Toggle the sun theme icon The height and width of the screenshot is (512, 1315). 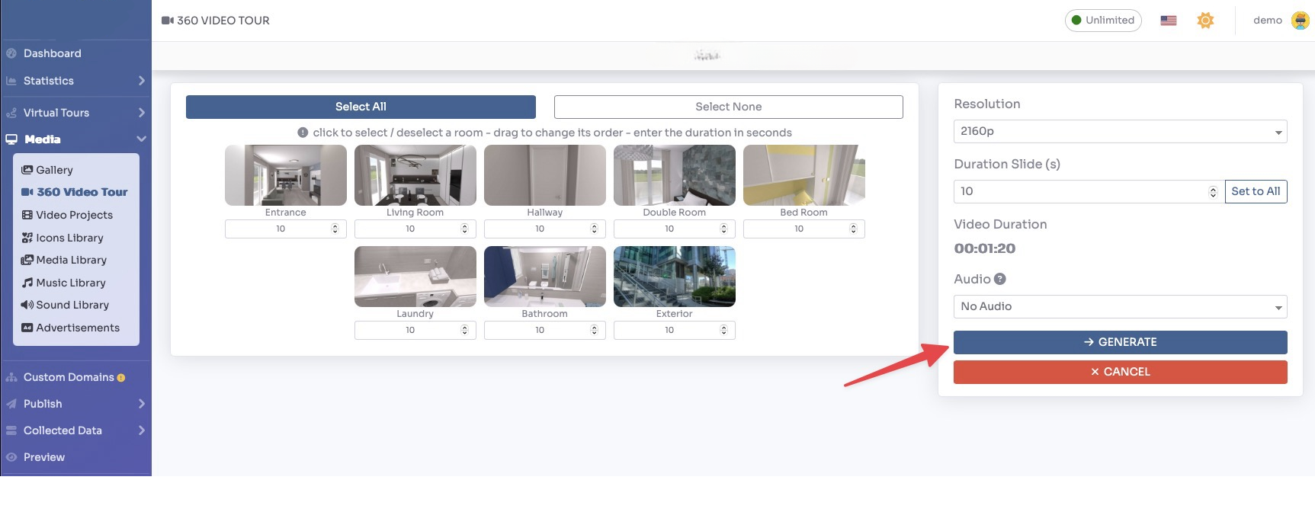(1205, 21)
